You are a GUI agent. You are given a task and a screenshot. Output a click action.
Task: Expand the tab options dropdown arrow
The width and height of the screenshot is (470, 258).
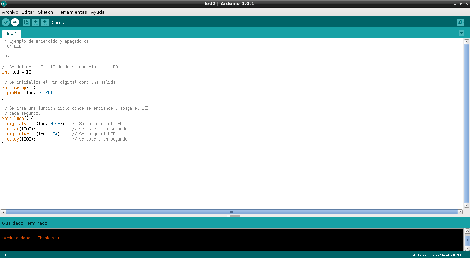pyautogui.click(x=461, y=33)
